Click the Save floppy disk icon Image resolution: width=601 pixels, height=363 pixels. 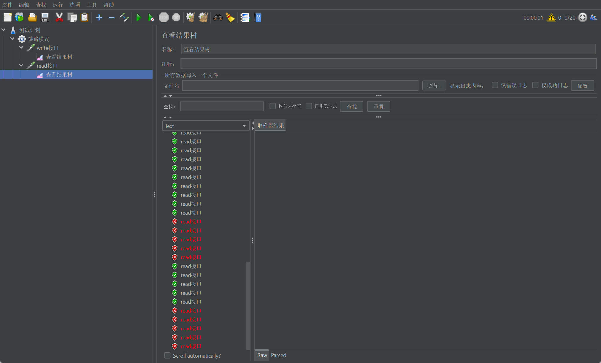(x=45, y=18)
